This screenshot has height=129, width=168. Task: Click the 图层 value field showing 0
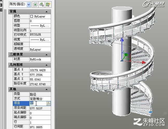click(x=40, y=21)
